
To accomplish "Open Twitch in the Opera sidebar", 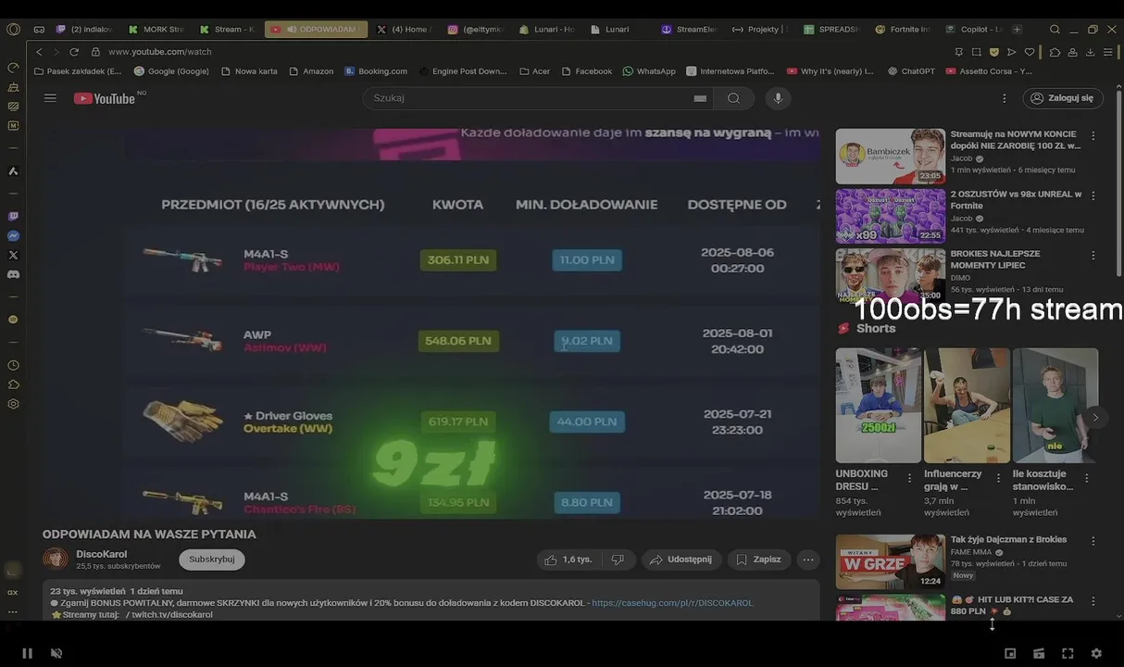I will tap(13, 217).
